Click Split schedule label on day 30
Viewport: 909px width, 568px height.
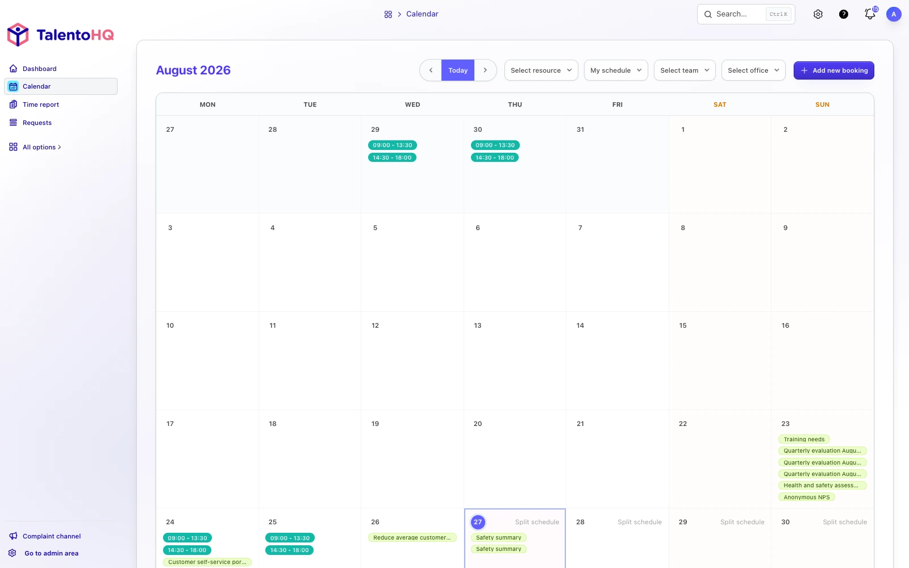pos(845,522)
